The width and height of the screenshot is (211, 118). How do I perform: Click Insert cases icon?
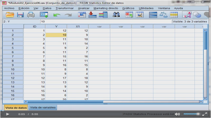pyautogui.click(x=129, y=15)
